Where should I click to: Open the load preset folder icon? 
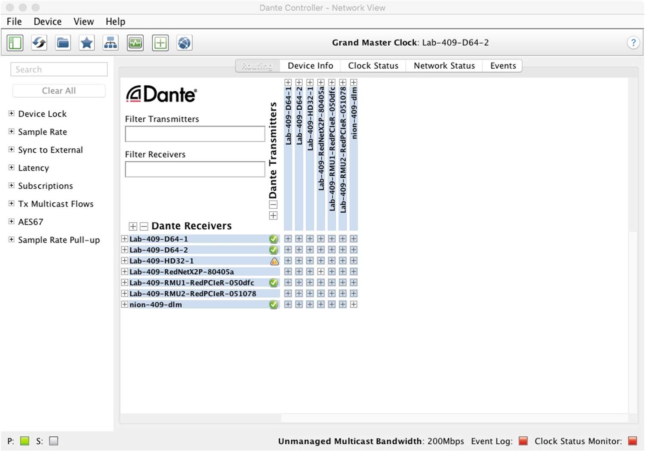[63, 43]
